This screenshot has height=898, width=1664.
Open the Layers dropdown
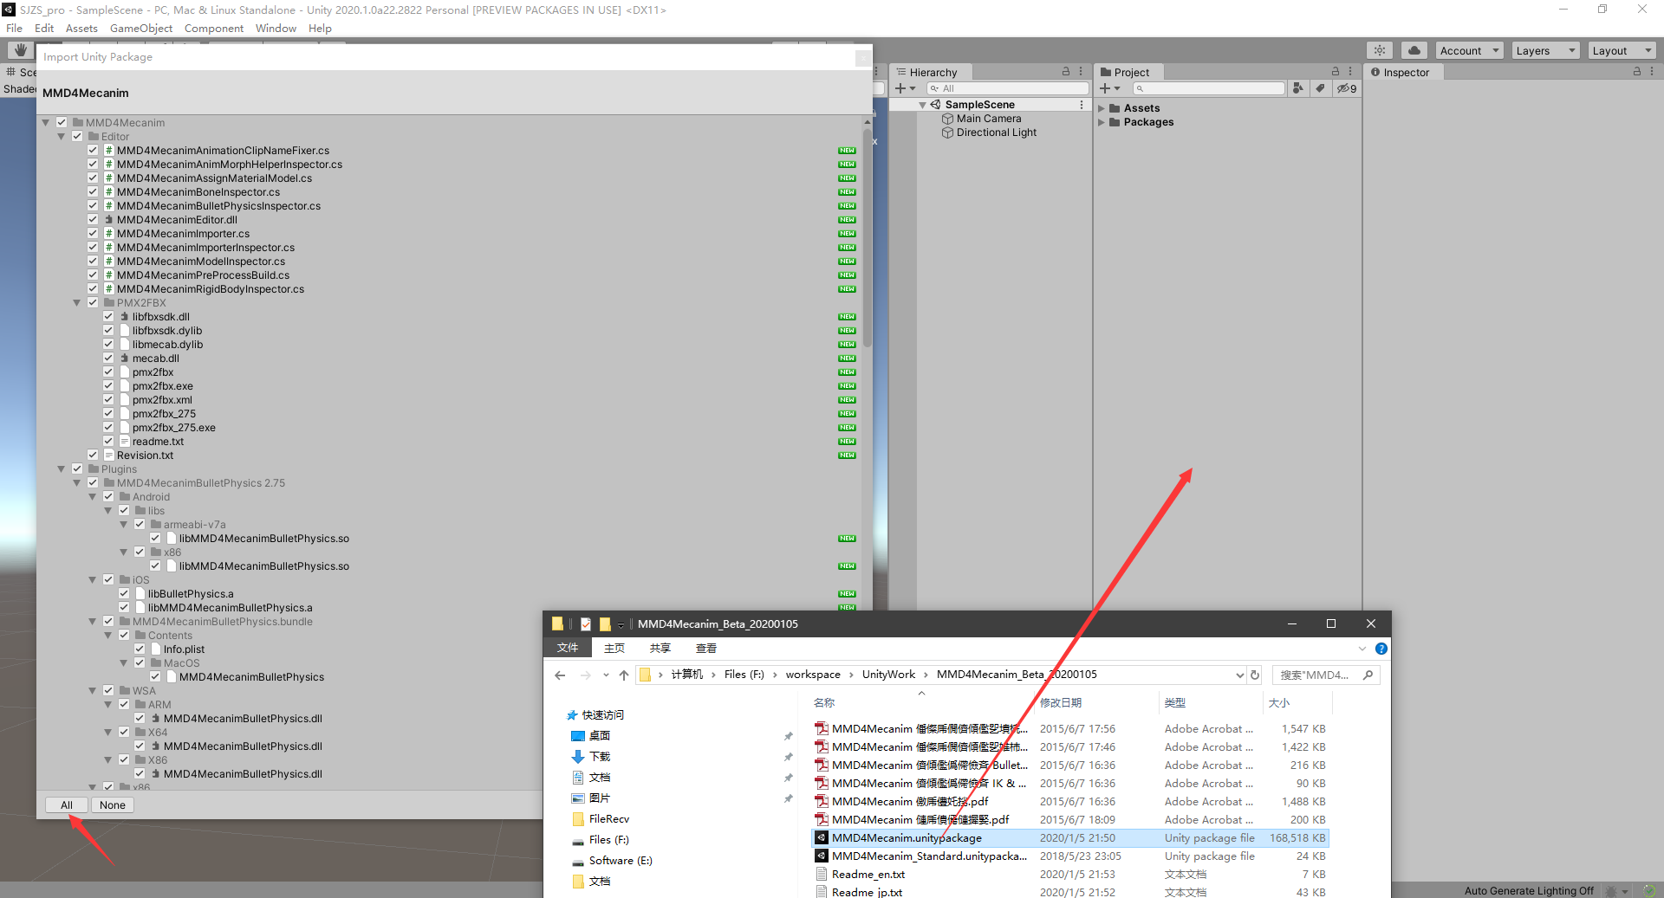(1545, 50)
